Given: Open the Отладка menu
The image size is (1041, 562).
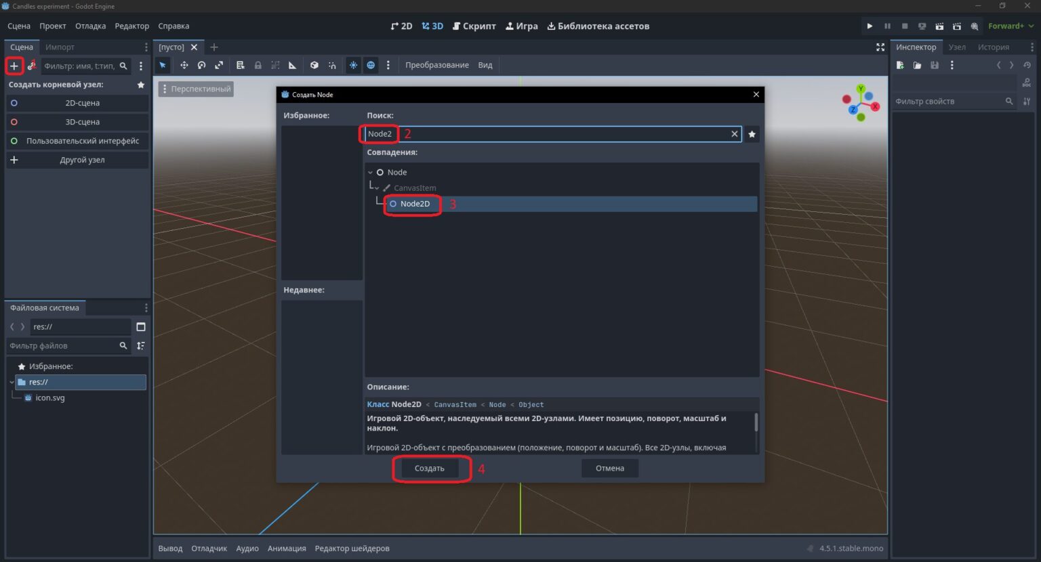Looking at the screenshot, I should [90, 26].
